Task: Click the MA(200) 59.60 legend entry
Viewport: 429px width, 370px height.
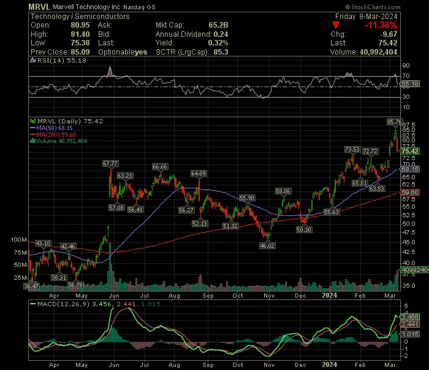Action: [53, 134]
